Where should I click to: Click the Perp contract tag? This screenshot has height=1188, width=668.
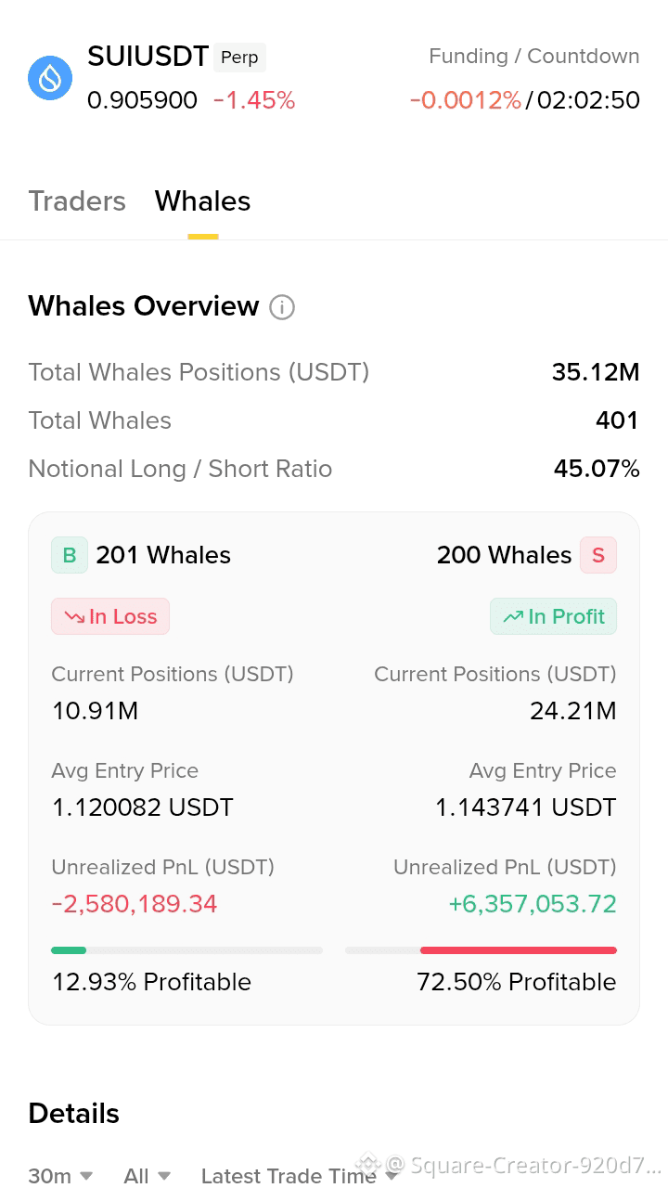click(239, 58)
